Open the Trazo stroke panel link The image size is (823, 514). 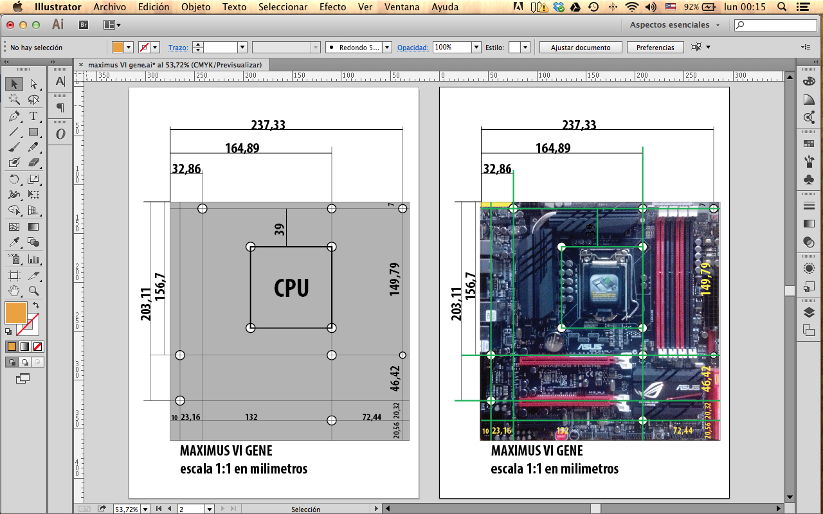click(x=178, y=48)
